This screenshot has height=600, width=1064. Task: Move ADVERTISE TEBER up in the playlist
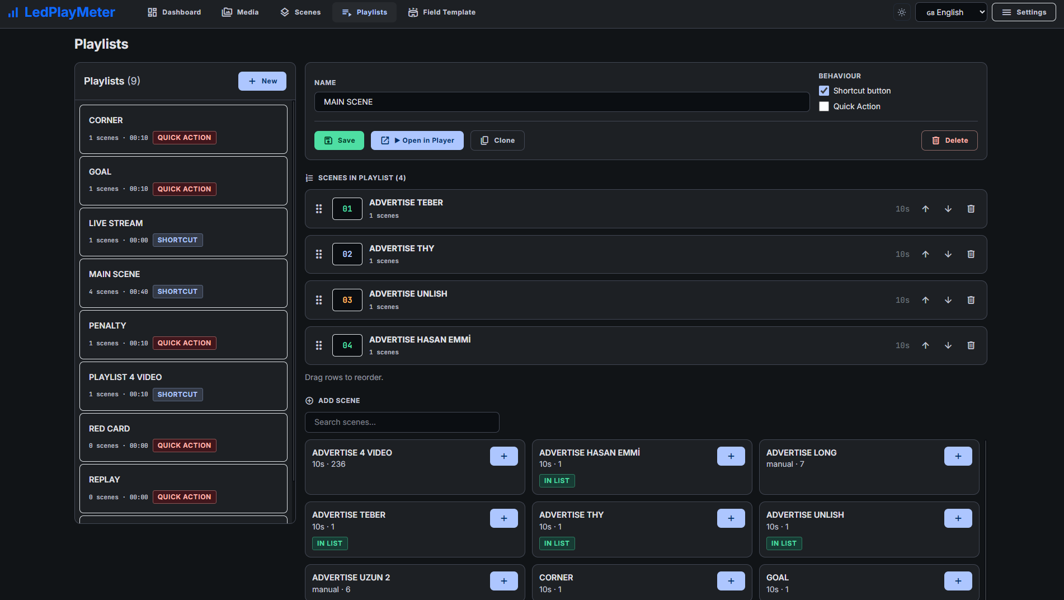pos(926,209)
